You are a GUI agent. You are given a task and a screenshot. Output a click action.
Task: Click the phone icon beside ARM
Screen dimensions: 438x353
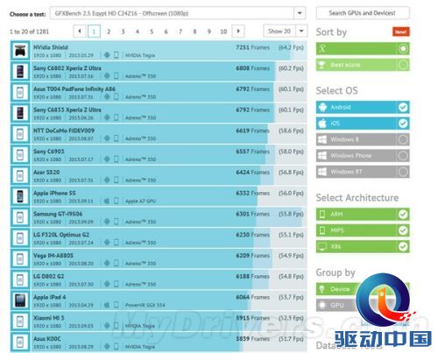(x=322, y=214)
